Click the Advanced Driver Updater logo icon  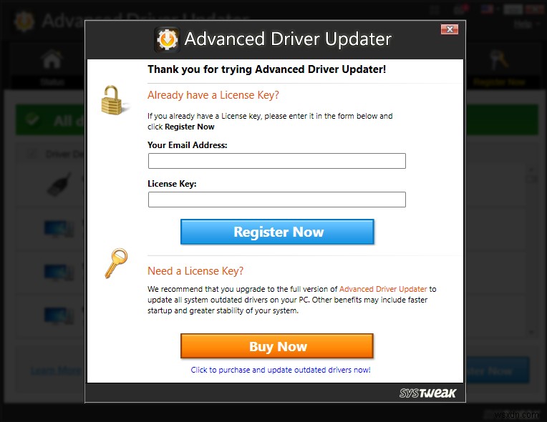point(167,39)
